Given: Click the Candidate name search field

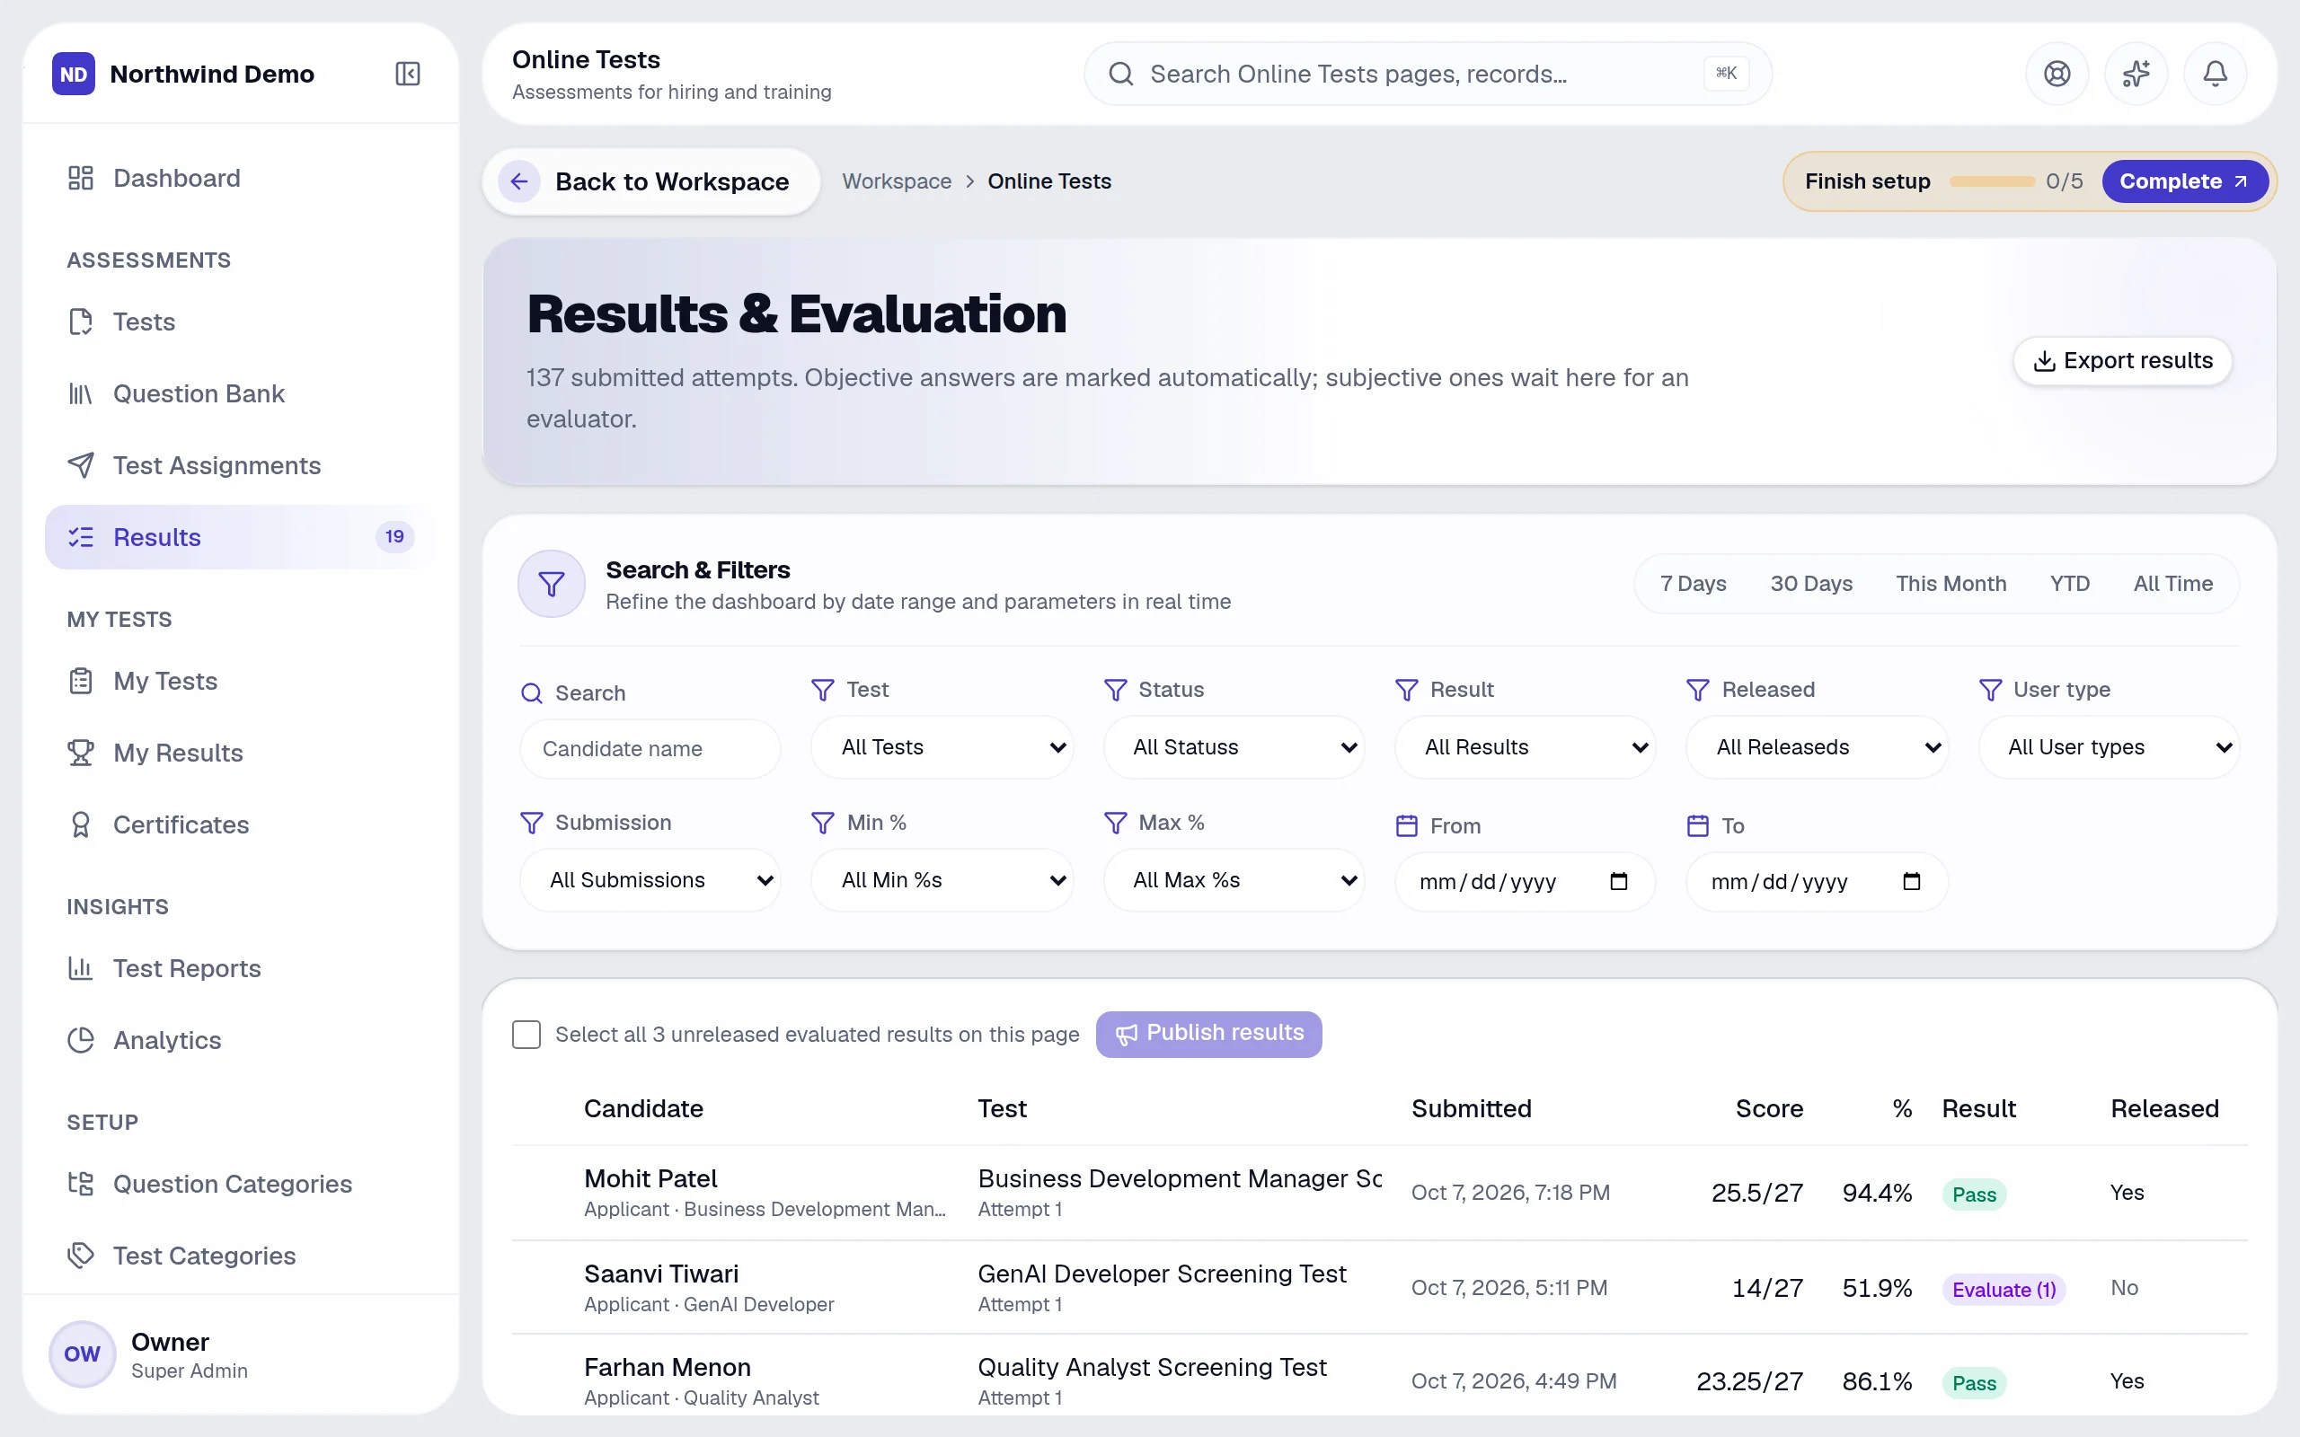Looking at the screenshot, I should pos(650,749).
